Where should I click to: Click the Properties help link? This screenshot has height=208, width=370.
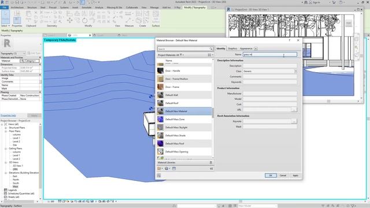[8, 116]
